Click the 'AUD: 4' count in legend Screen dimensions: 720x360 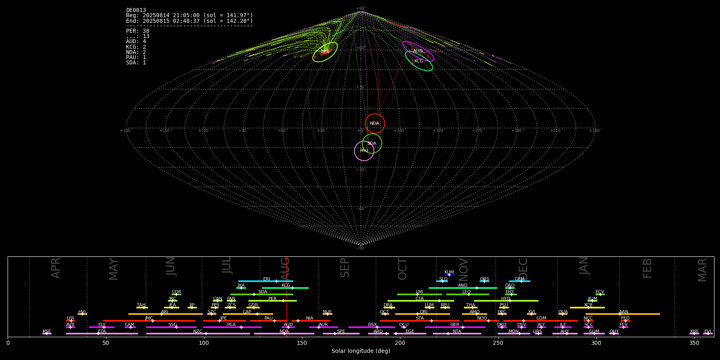coord(136,42)
